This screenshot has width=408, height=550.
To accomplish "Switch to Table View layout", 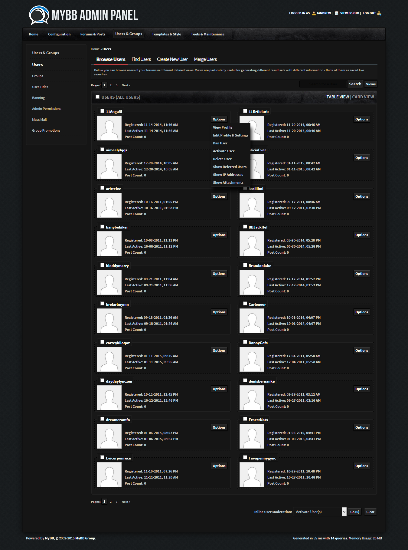I will [x=338, y=97].
